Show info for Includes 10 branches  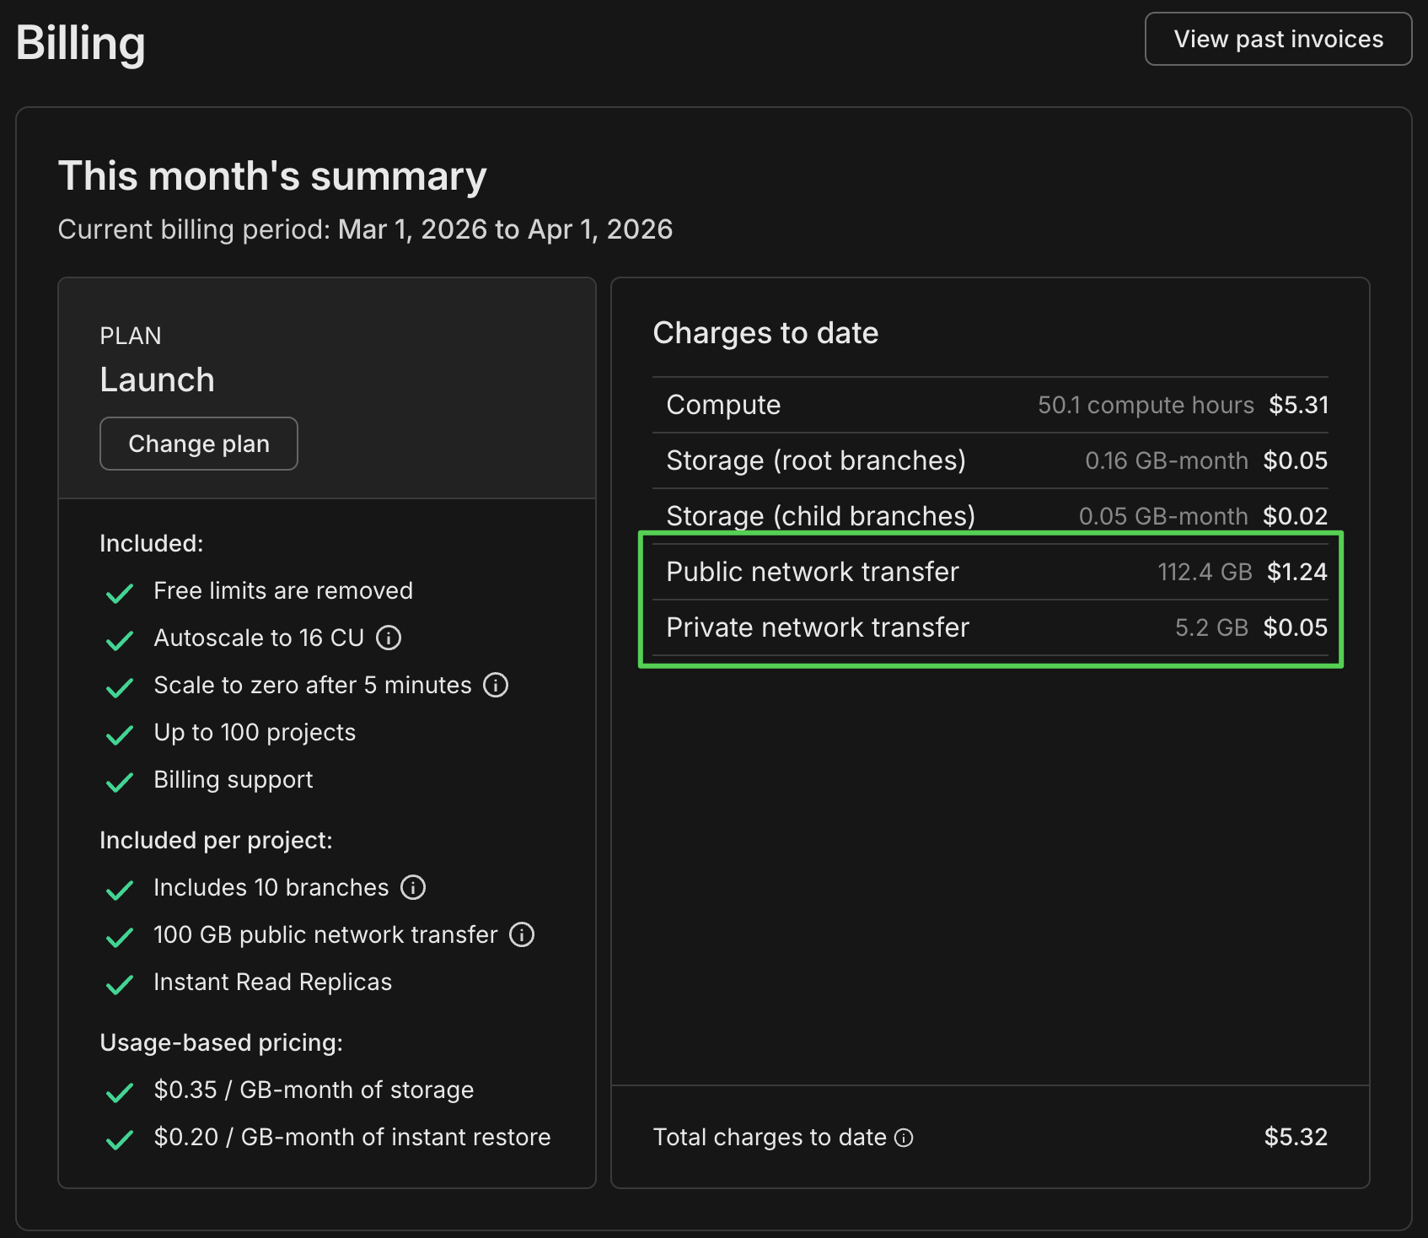point(413,887)
